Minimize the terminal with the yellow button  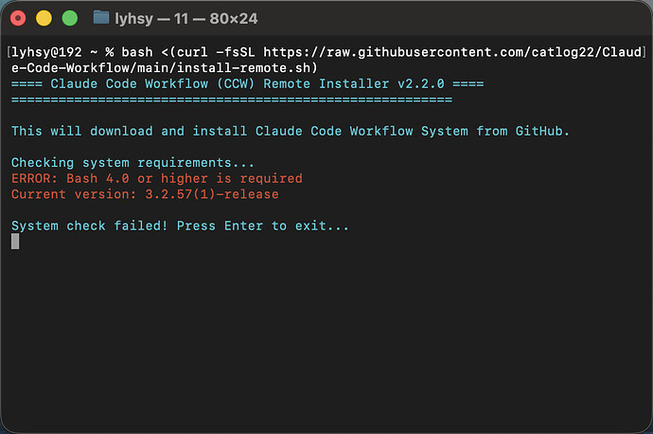[x=44, y=18]
